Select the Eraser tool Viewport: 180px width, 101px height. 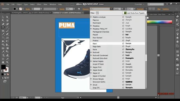(x=7, y=34)
